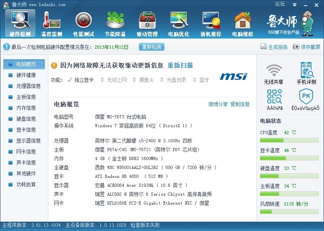The image size is (324, 231).
Task: Open the 新机推荐 new PC recommendations
Action: click(211, 24)
